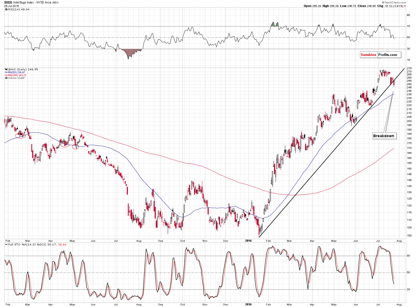Click 'Nov' on the stochastic panel date axis
The height and width of the screenshot is (307, 416).
pos(205,305)
